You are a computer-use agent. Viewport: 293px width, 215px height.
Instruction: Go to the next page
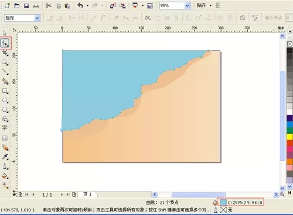(x=62, y=194)
